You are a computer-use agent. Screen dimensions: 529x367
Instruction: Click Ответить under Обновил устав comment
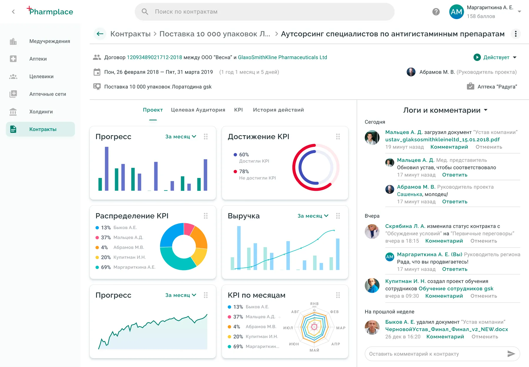click(x=455, y=175)
